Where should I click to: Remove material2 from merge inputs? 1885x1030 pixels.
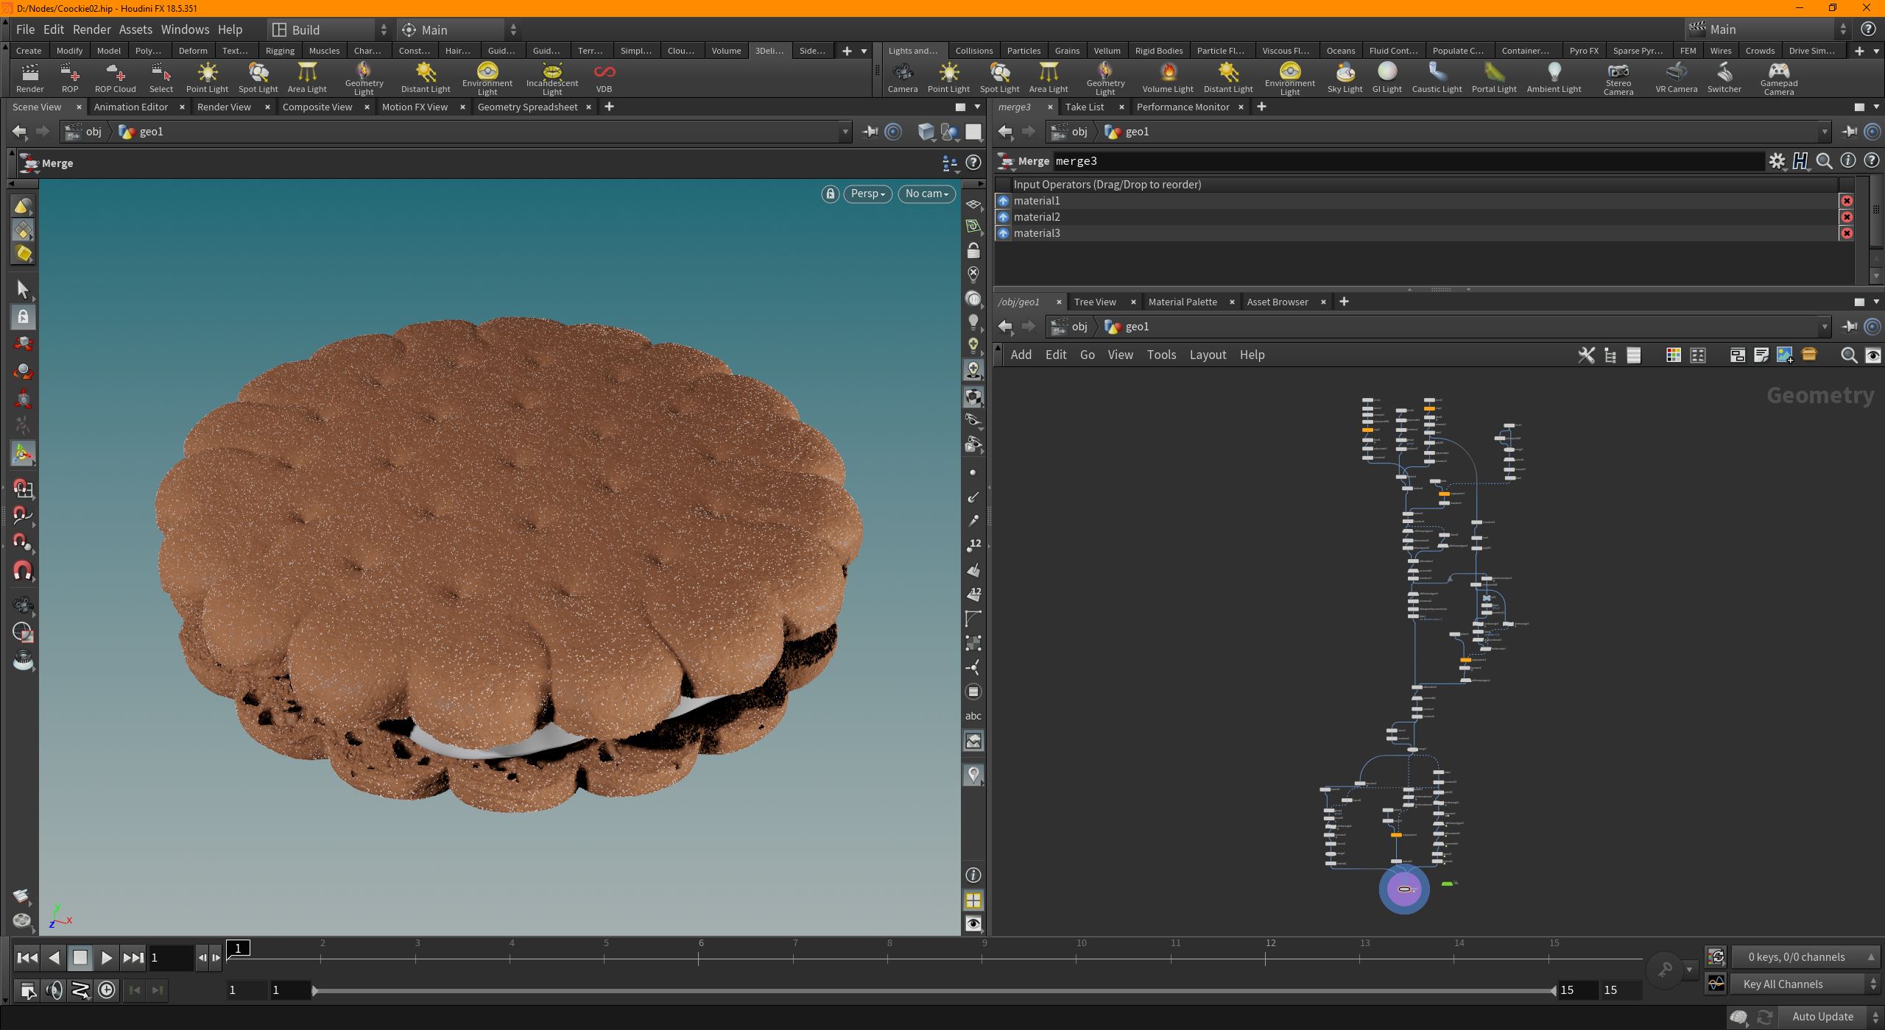point(1846,217)
